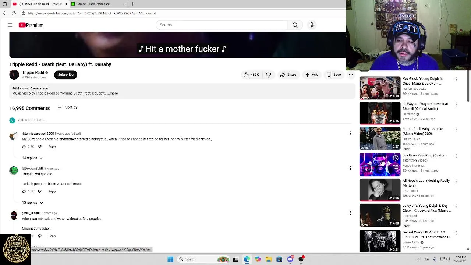471x265 pixels.
Task: Like the DokkanSpliff comment
Action: (24, 191)
